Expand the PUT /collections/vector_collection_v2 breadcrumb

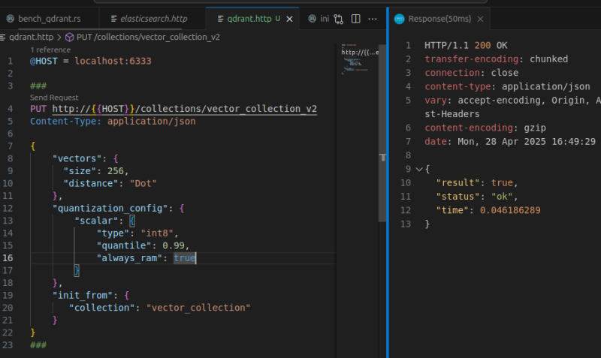(146, 36)
